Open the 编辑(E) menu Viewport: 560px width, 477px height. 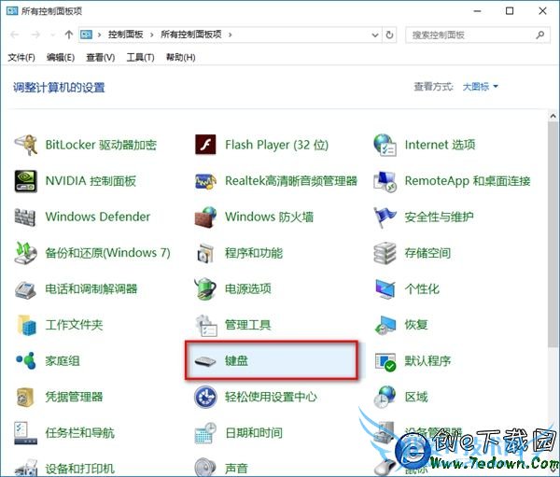click(61, 57)
